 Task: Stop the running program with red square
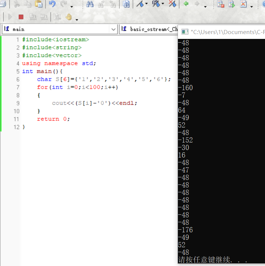coord(21,17)
